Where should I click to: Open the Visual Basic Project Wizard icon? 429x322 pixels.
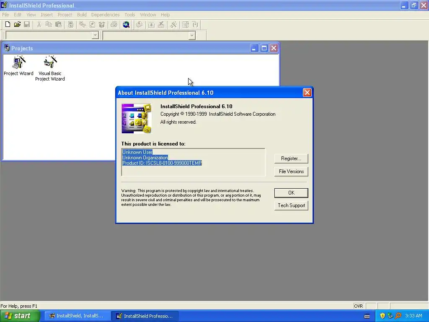coord(50,68)
